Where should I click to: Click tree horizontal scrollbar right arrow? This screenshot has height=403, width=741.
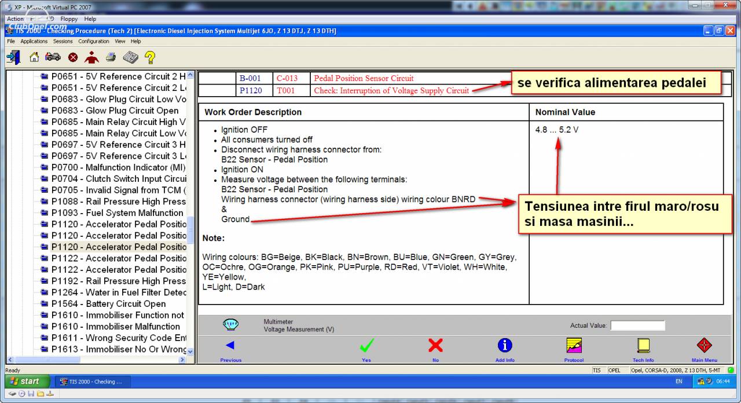(x=182, y=360)
